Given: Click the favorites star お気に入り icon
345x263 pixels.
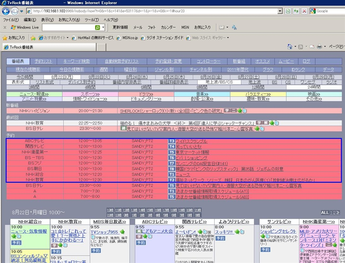Looking at the screenshot, I should tap(5, 38).
